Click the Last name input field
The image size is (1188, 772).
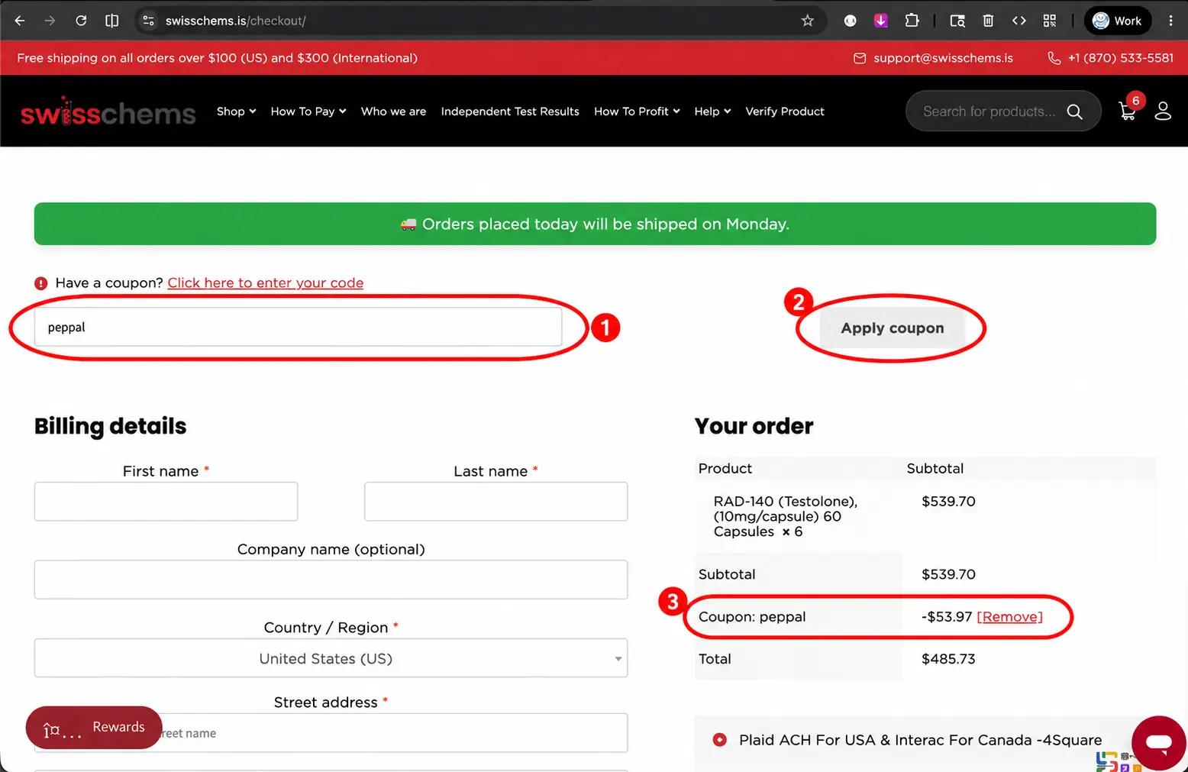(x=496, y=502)
